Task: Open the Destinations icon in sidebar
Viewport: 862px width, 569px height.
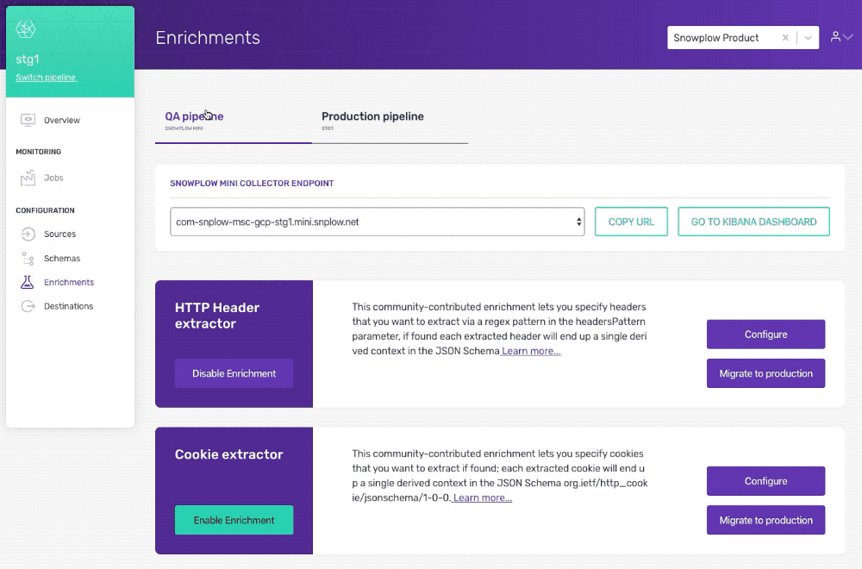Action: tap(28, 306)
